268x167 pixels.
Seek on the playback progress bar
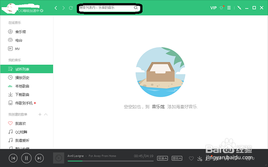tap(110, 161)
